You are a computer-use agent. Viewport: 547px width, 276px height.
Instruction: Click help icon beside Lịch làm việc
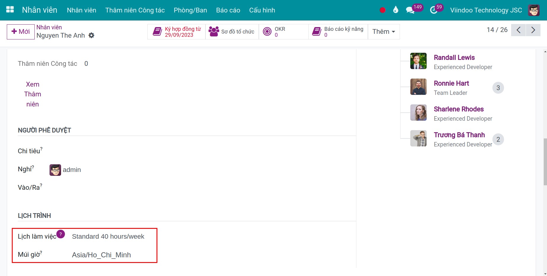pyautogui.click(x=60, y=234)
